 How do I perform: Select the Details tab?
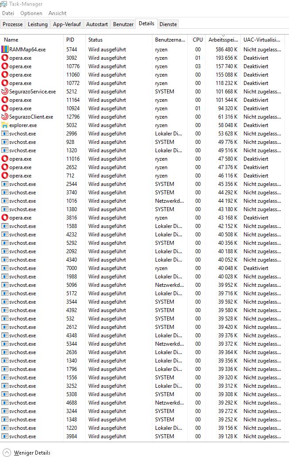pos(147,23)
